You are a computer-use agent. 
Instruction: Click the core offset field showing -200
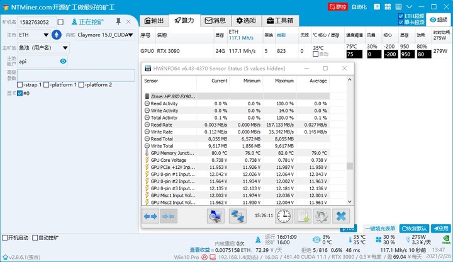pos(391,54)
